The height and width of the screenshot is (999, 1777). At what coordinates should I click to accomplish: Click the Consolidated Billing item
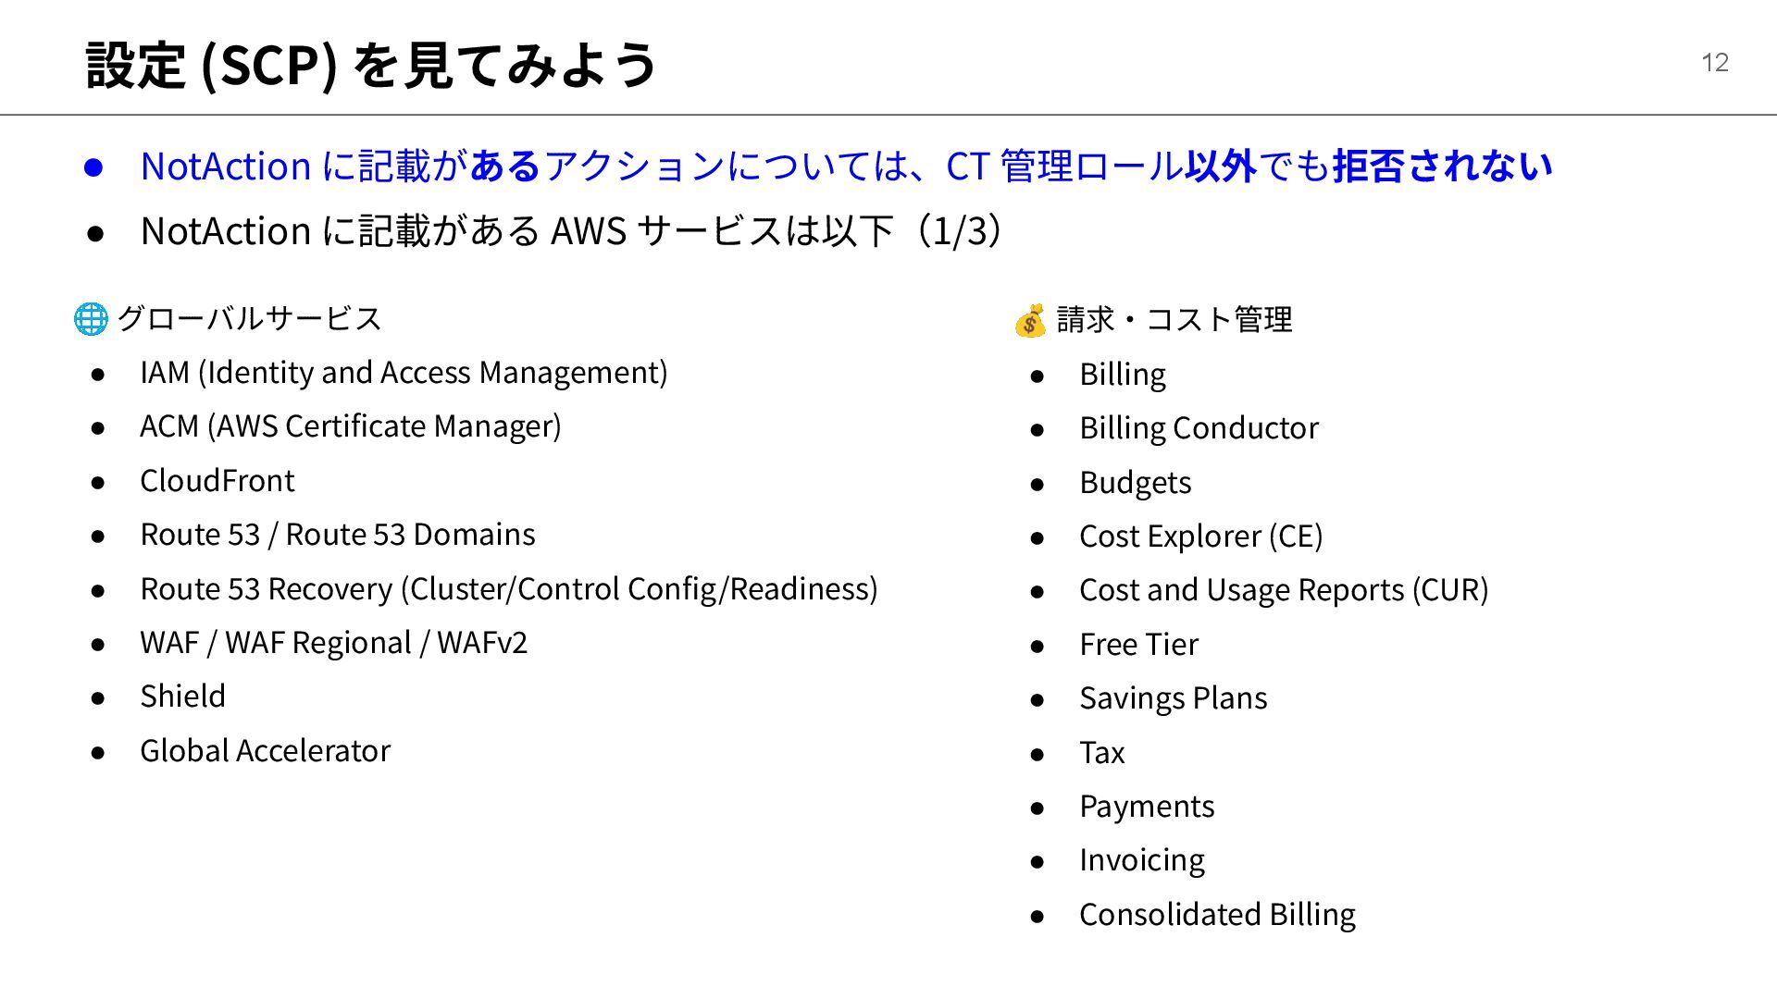pyautogui.click(x=1218, y=914)
